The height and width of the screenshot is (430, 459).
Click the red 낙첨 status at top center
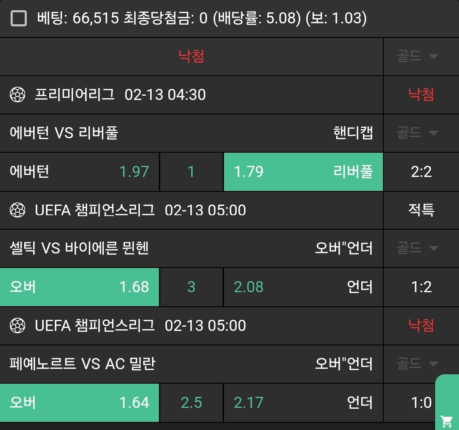[x=191, y=57]
